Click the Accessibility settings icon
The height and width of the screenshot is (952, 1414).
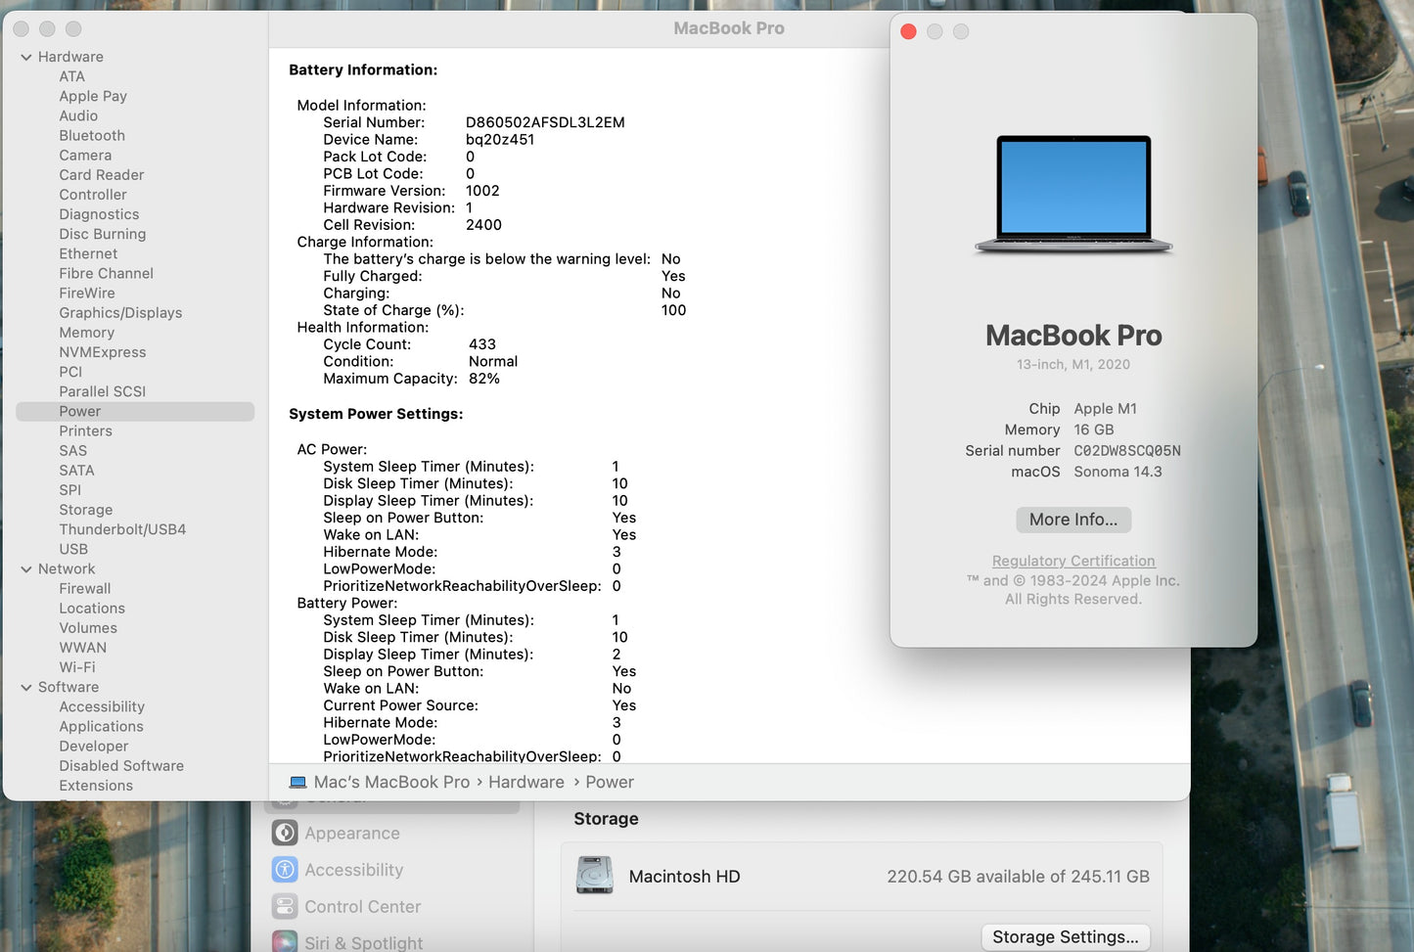pyautogui.click(x=285, y=869)
